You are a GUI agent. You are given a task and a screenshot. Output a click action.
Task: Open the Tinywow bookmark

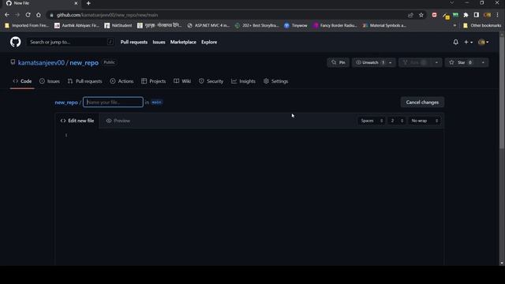(x=296, y=25)
